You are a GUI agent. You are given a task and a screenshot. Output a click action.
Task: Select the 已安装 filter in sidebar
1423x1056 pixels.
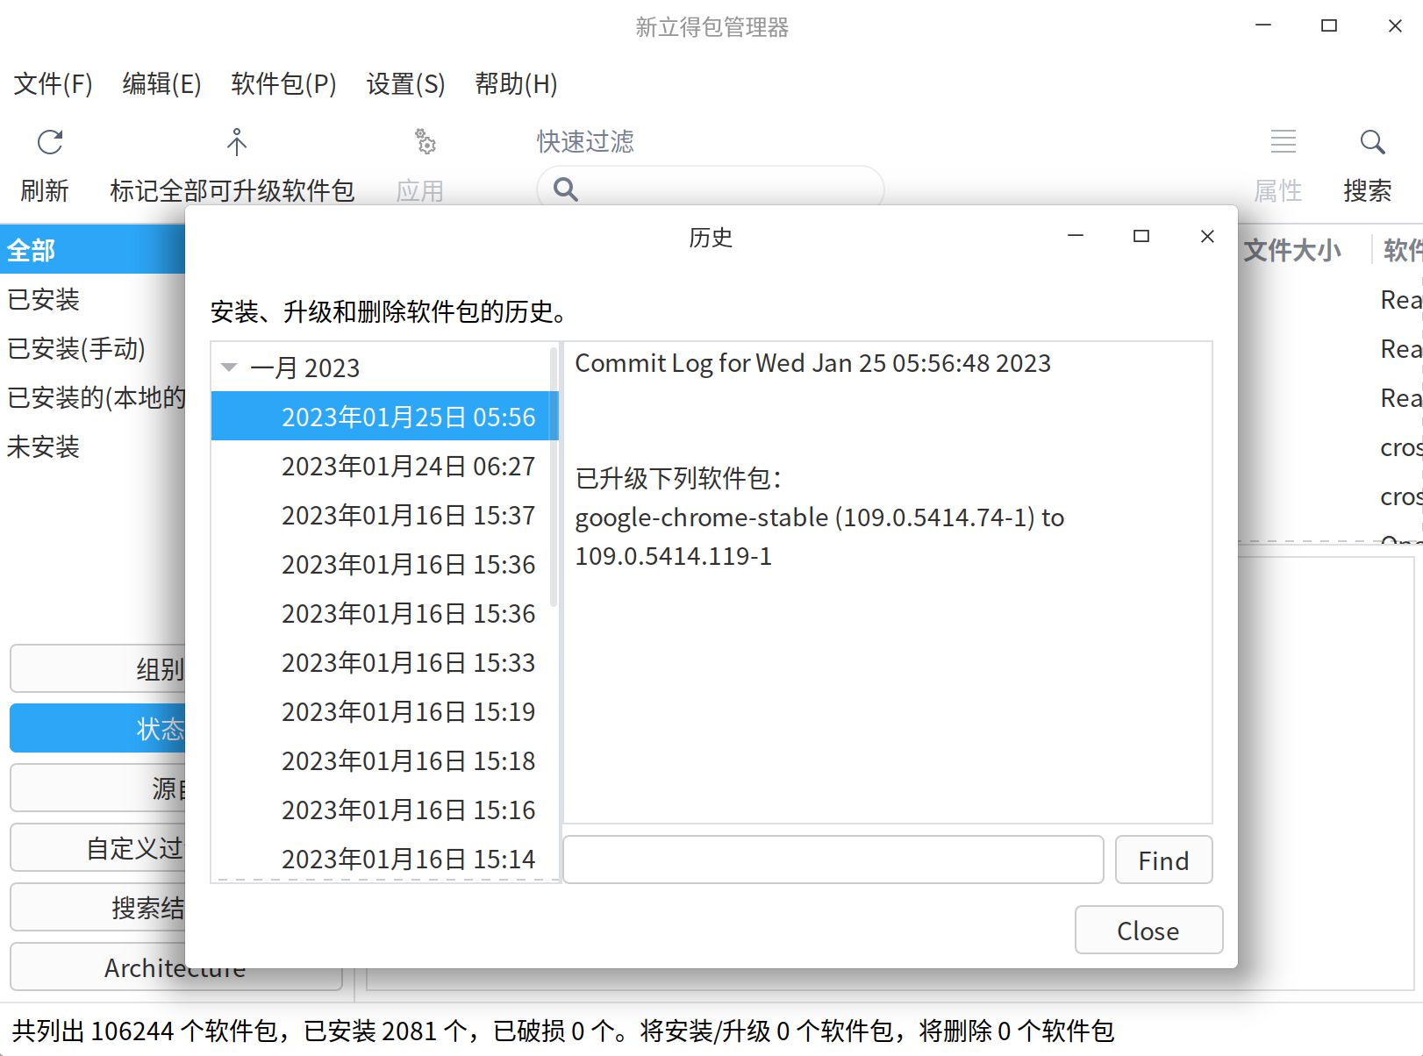(x=43, y=299)
